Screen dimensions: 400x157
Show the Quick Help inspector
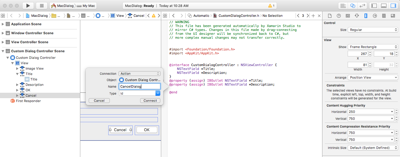point(339,16)
